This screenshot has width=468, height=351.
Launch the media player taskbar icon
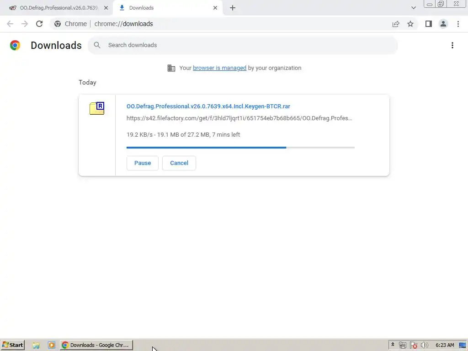click(51, 345)
